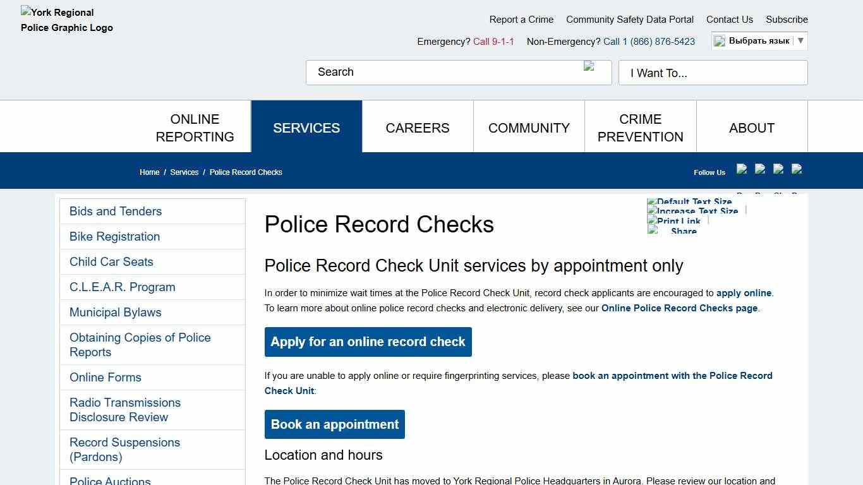Open the Online Police Record Checks page link
This screenshot has width=863, height=485.
(680, 308)
